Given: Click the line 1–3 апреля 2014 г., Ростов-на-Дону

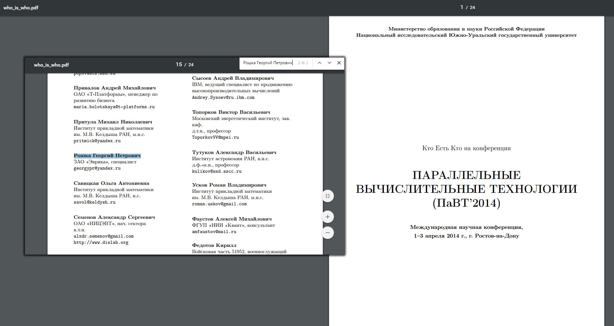Looking at the screenshot, I should pyautogui.click(x=466, y=235).
